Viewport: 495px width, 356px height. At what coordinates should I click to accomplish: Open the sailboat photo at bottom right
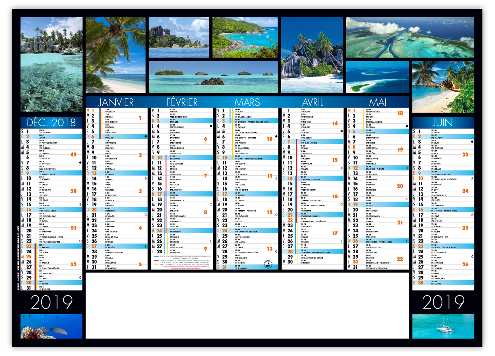[443, 326]
